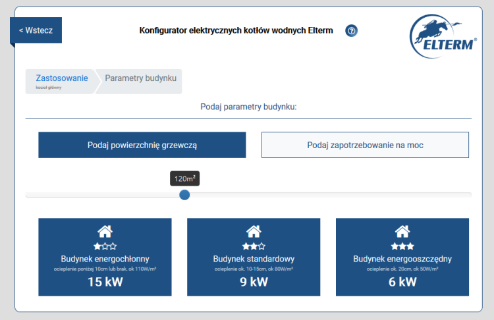494x320 pixels.
Task: Click the heating area slider handle
Action: (x=184, y=194)
